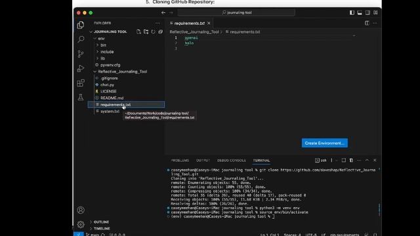
Task: Expand the TIMELINE section
Action: pos(102,229)
